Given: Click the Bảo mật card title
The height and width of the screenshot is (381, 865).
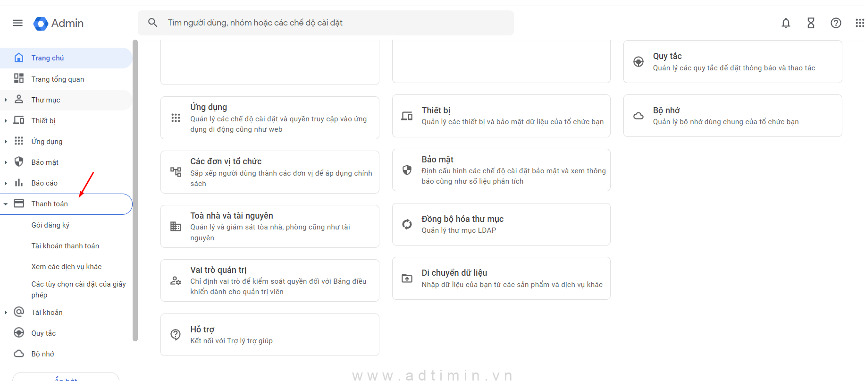Looking at the screenshot, I should point(437,160).
